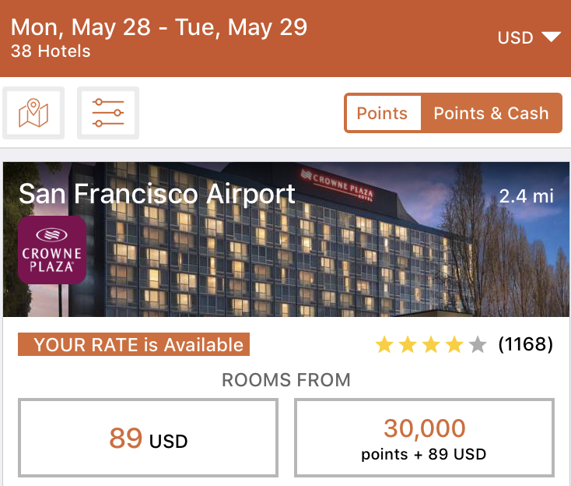Screen dimensions: 571x486
Task: Tap the Crowne Plaza brand logo
Action: click(x=52, y=250)
